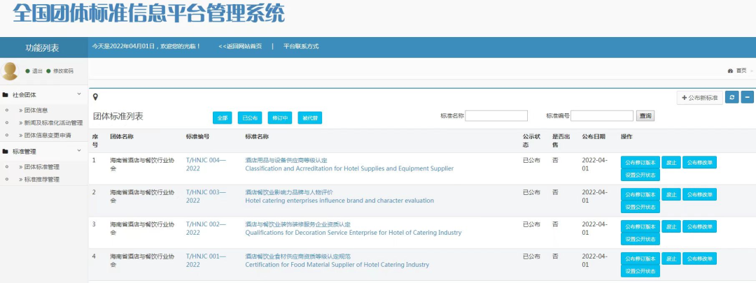
Task: Click 设置公开状态 for T/HNJC 004
Action: tap(640, 175)
